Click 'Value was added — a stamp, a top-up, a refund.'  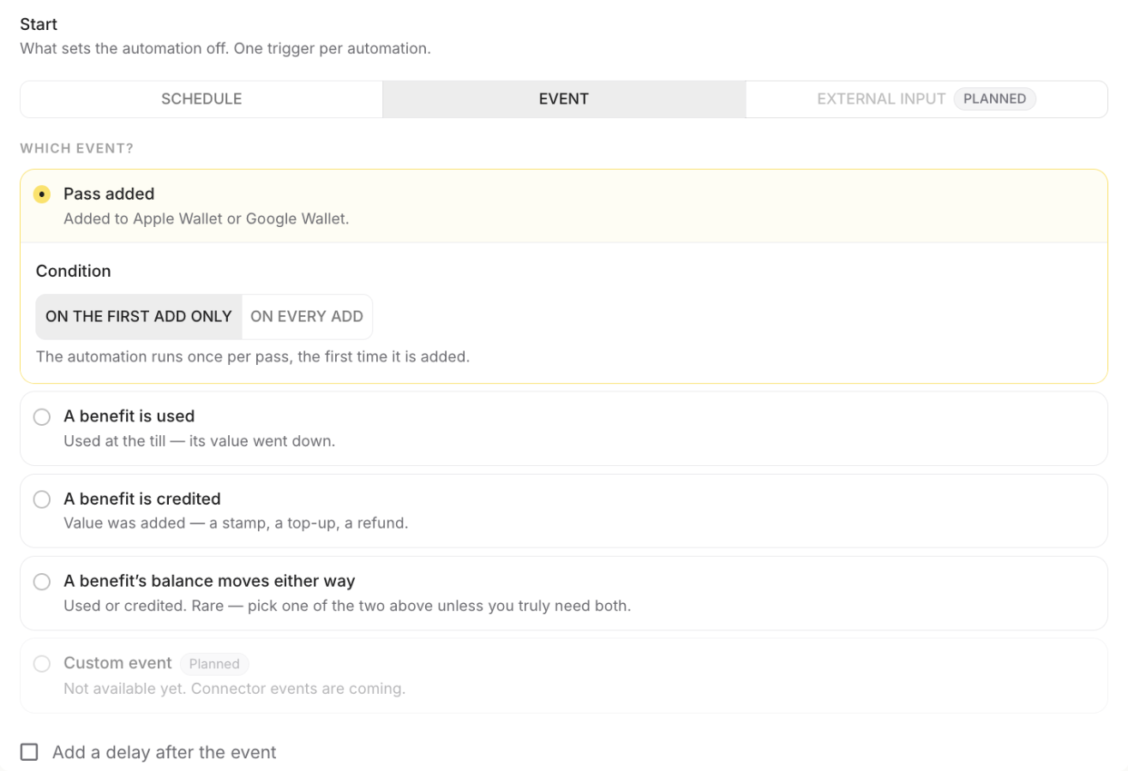coord(236,523)
